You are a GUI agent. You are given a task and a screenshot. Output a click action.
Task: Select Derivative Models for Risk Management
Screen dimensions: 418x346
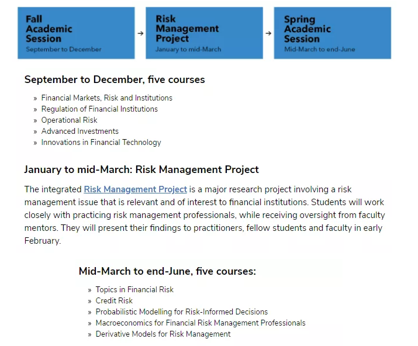click(x=163, y=334)
